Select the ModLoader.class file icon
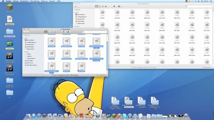The height and width of the screenshot is (120, 214). coord(82,54)
